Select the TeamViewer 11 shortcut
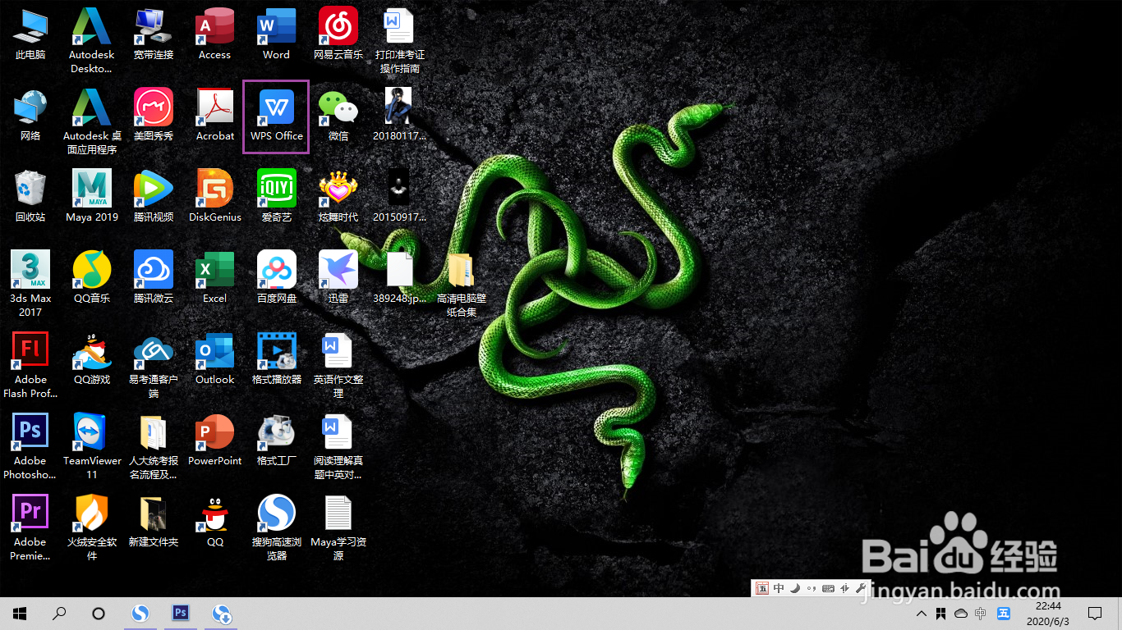Viewport: 1122px width, 630px height. click(92, 447)
